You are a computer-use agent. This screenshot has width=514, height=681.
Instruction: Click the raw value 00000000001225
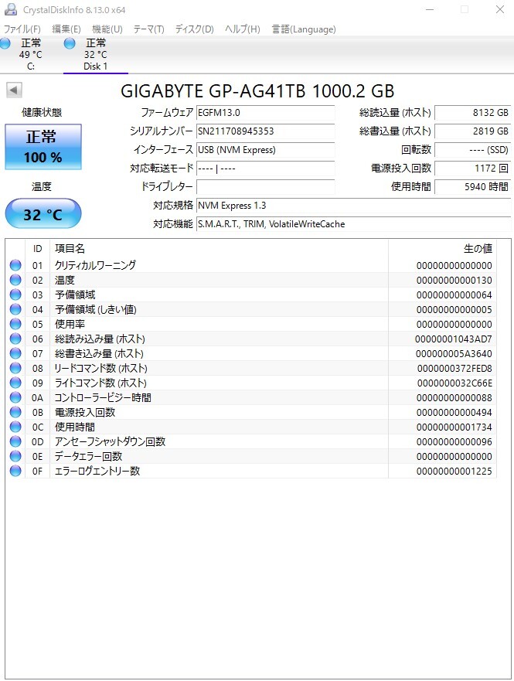454,472
